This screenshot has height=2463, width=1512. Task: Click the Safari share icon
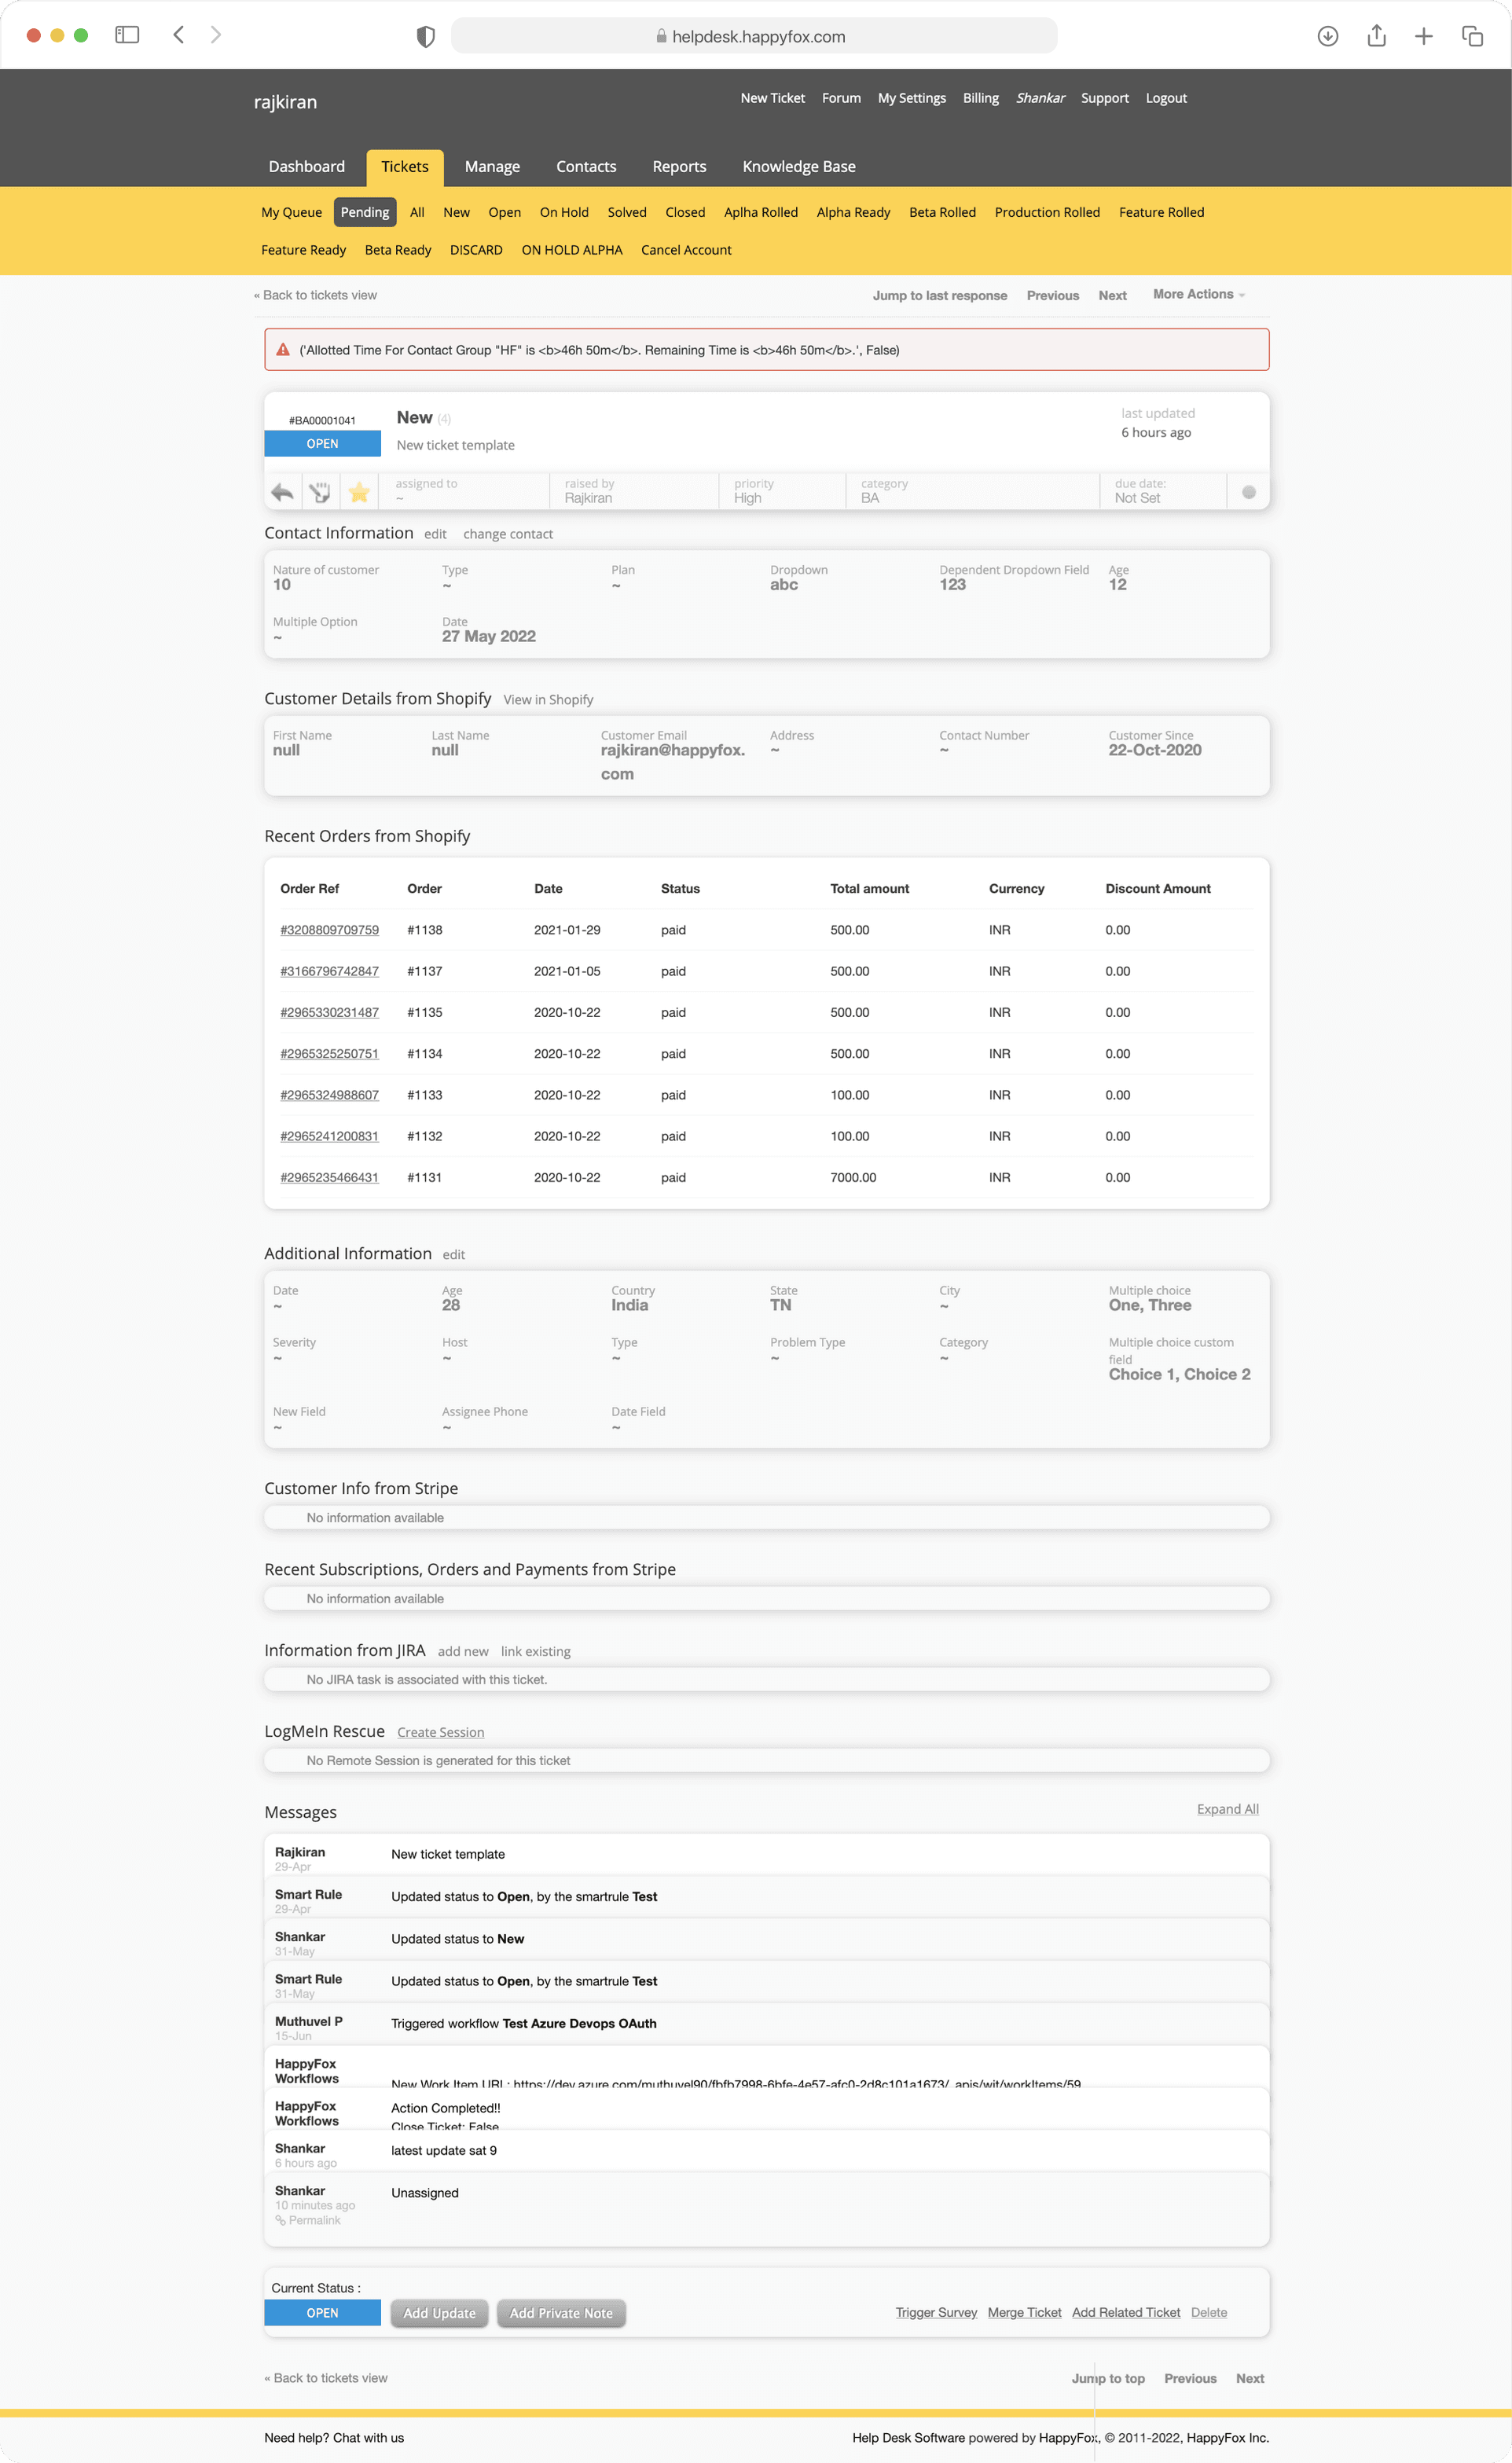click(1376, 36)
